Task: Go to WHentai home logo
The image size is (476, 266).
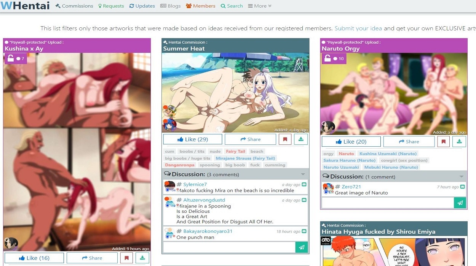Action: (x=25, y=6)
